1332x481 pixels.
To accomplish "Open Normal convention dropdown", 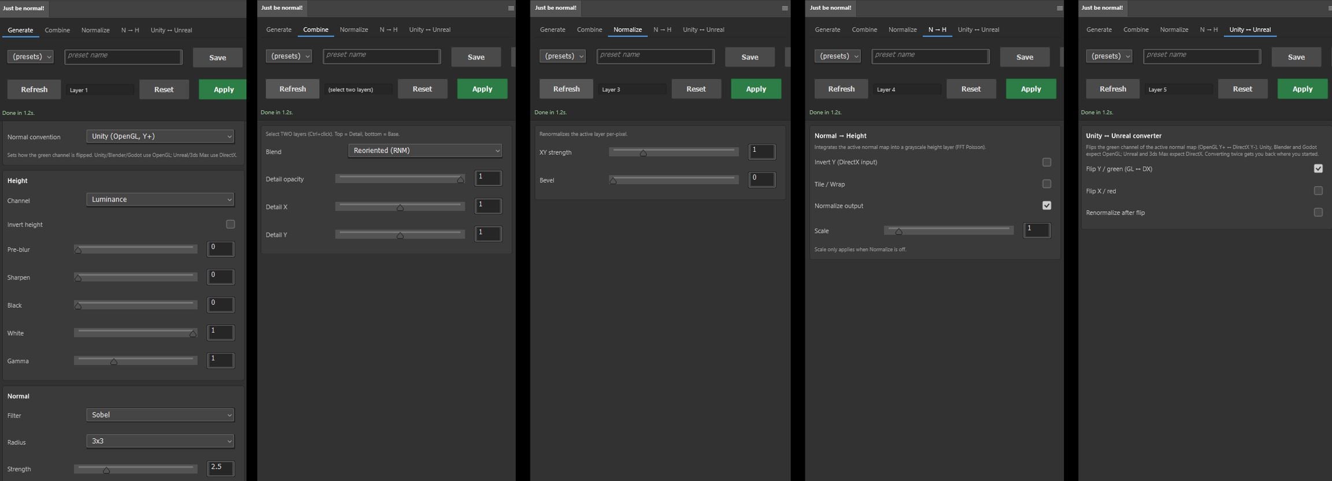I will (x=160, y=136).
